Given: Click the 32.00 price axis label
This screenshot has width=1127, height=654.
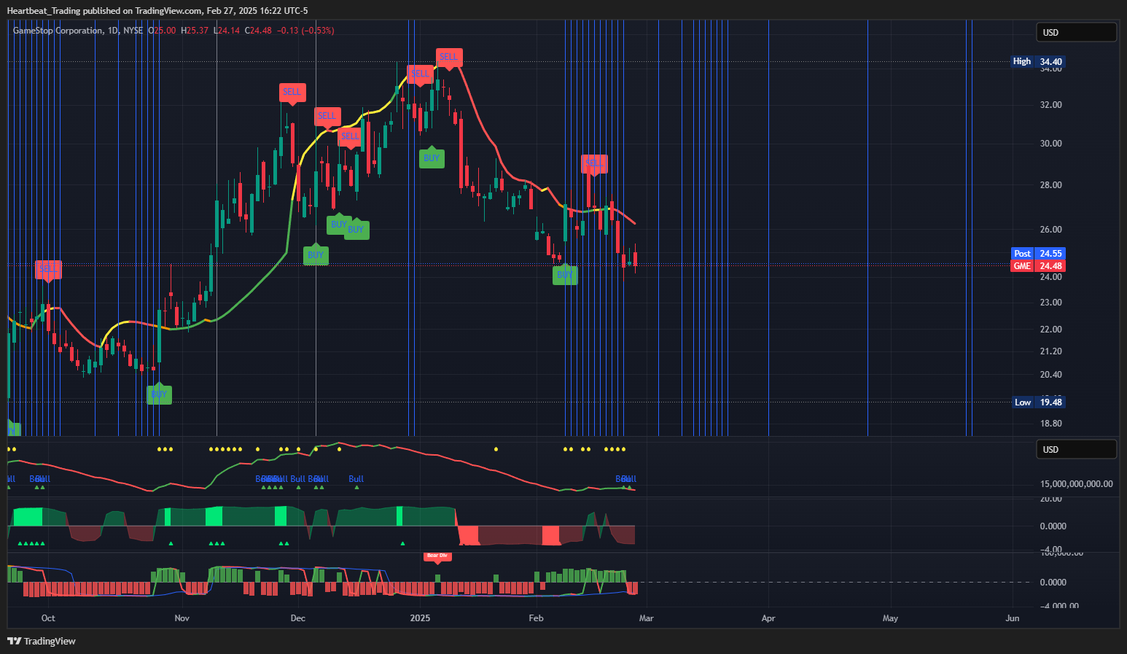Looking at the screenshot, I should coord(1051,105).
